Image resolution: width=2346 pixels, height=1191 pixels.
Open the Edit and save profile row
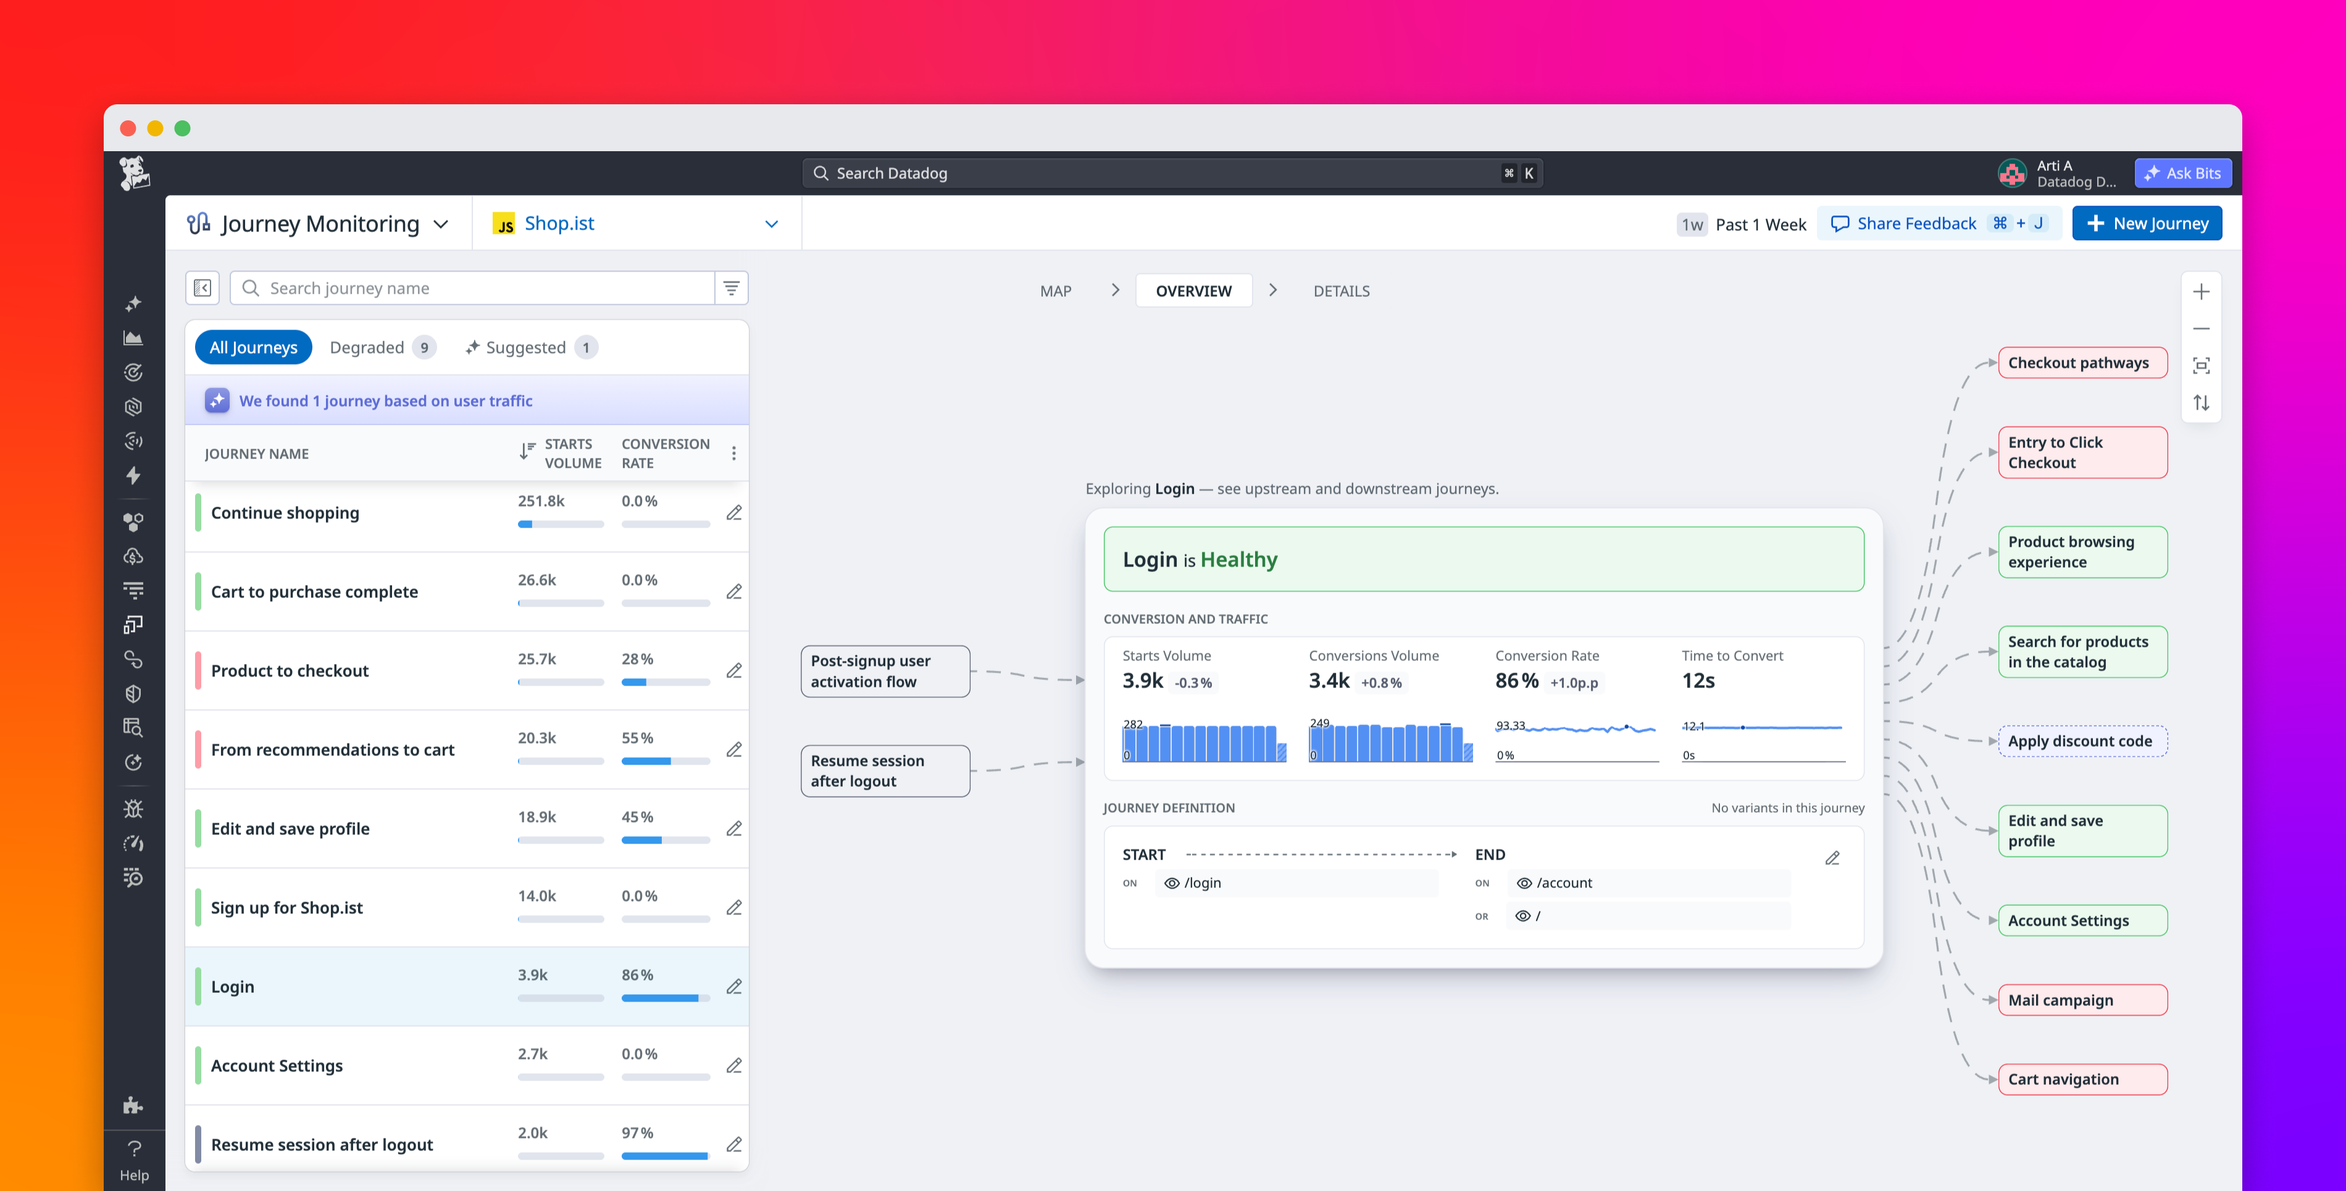coord(466,829)
